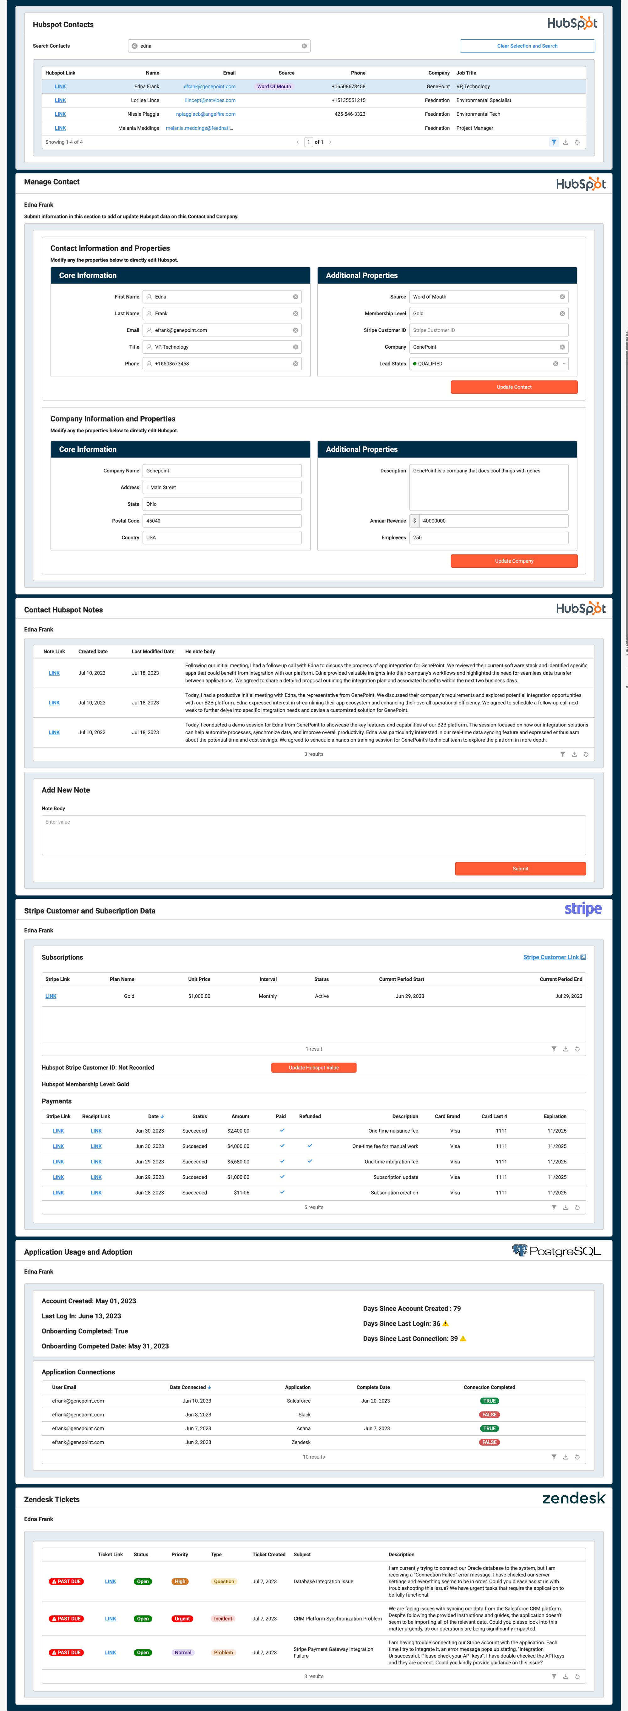628x1711 pixels.
Task: Download the Zendesk tickets table
Action: click(x=566, y=1676)
